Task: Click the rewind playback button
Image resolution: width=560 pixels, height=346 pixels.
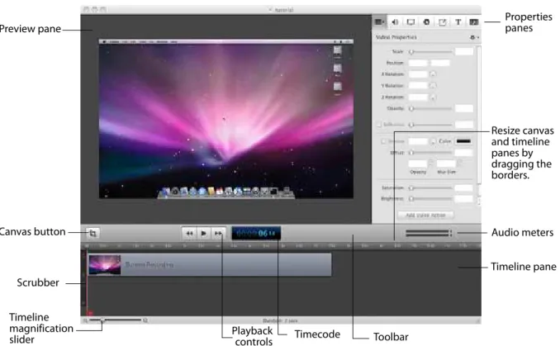Action: [x=189, y=233]
